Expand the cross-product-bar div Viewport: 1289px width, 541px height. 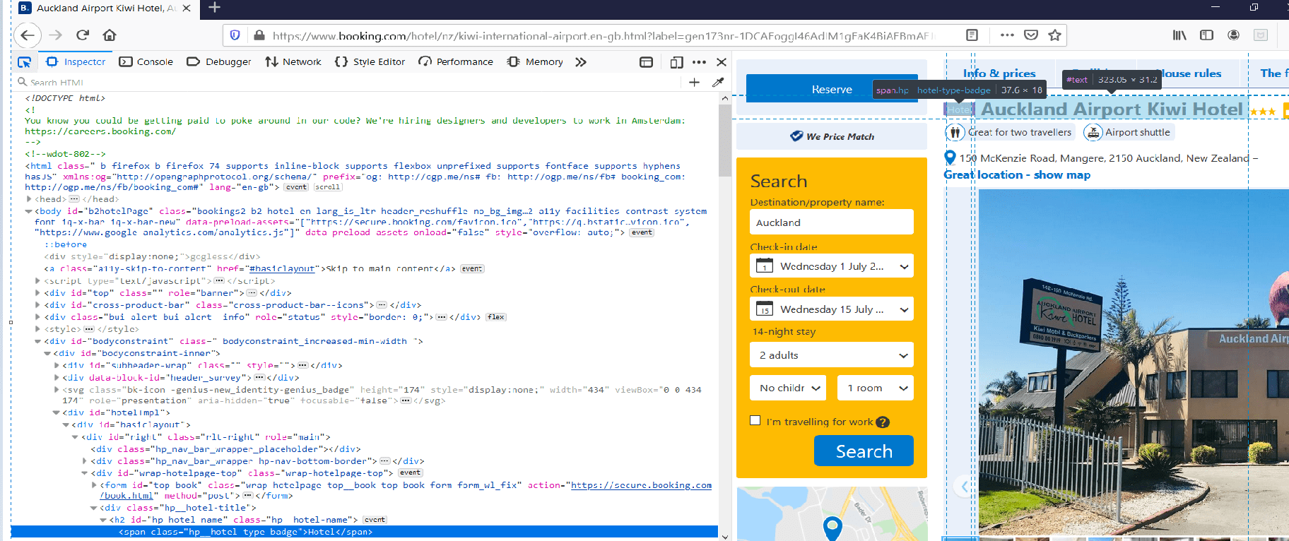point(38,305)
